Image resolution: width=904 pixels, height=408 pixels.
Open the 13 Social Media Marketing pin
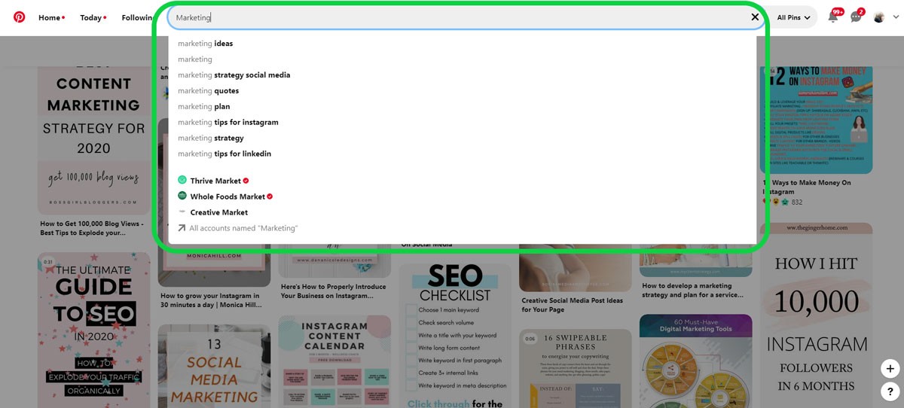tap(214, 366)
